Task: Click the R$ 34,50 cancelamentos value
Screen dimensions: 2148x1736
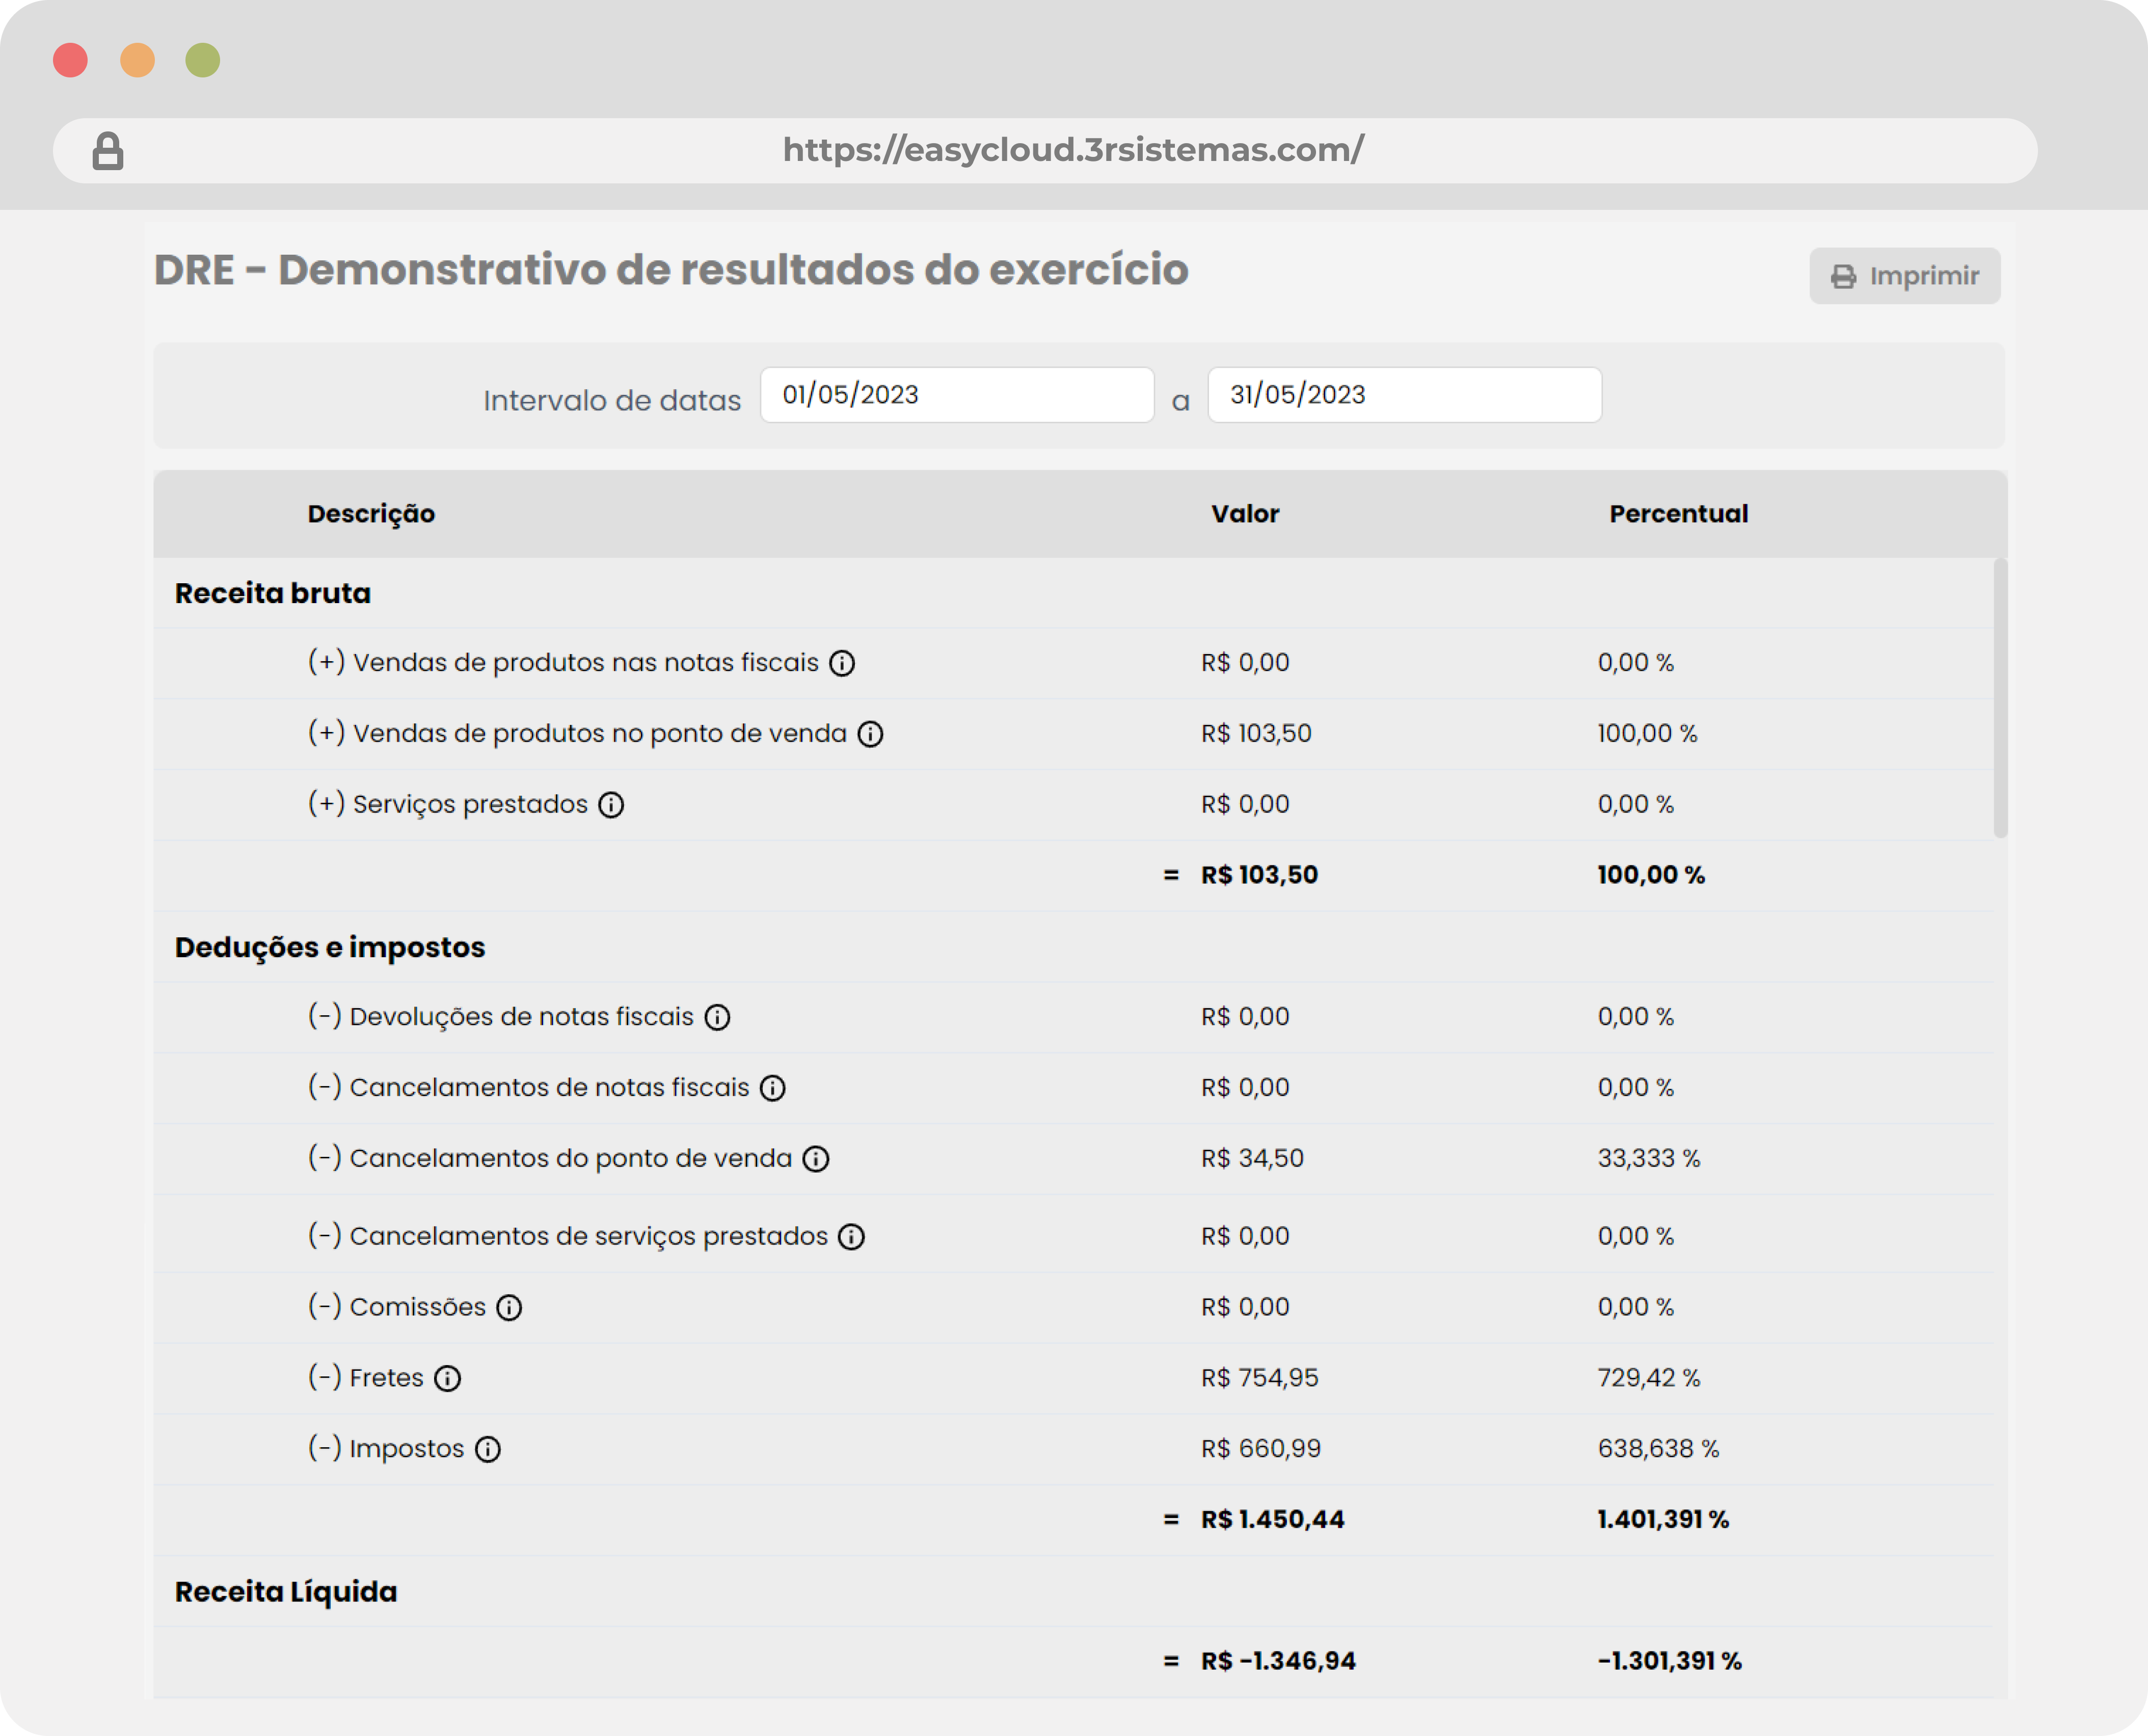Action: pos(1252,1158)
